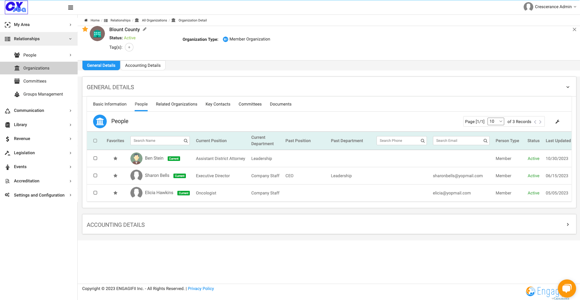
Task: Expand the My Area sidebar menu
Action: pyautogui.click(x=39, y=24)
